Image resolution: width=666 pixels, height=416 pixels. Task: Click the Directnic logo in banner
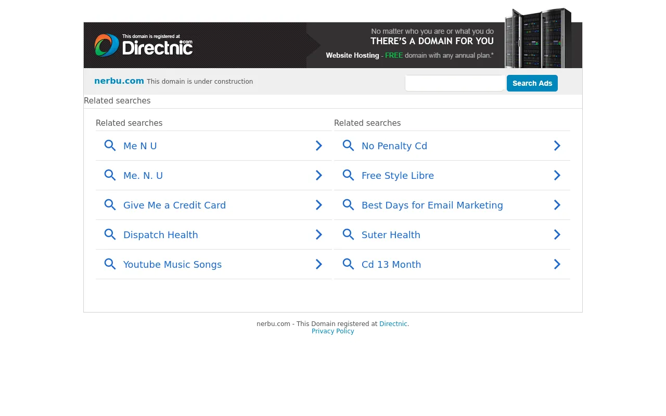click(144, 45)
